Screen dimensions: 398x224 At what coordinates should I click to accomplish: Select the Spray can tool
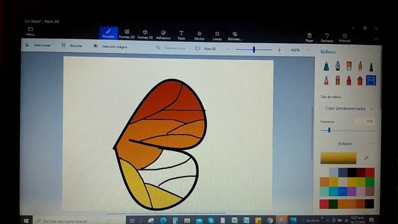[x=360, y=81]
